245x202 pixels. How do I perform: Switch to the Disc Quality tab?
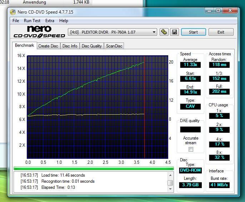(x=92, y=46)
